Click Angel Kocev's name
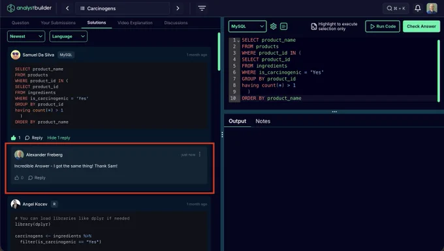 (35, 204)
